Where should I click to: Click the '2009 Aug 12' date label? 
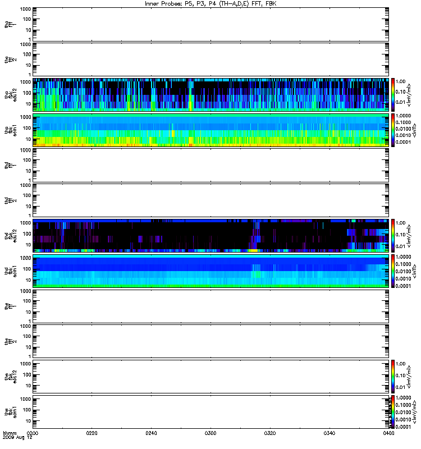(17, 438)
